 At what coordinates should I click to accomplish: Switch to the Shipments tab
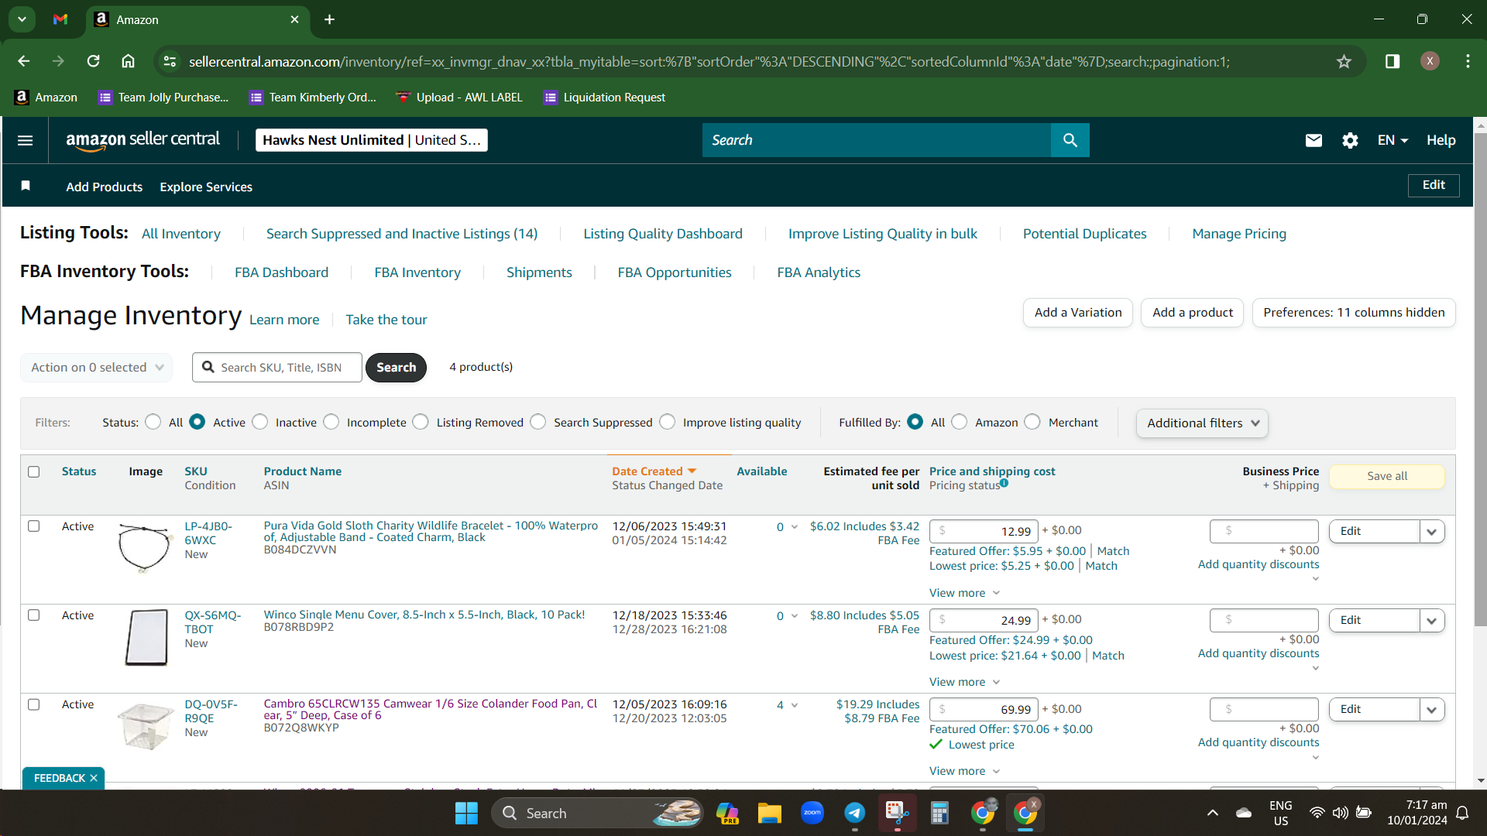tap(539, 272)
